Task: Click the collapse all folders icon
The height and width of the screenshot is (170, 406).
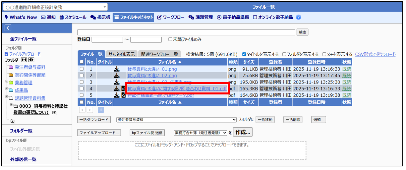Action: coord(24,60)
